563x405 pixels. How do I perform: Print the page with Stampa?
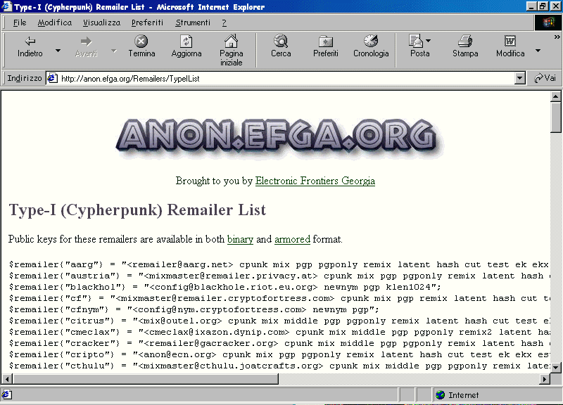pyautogui.click(x=465, y=46)
